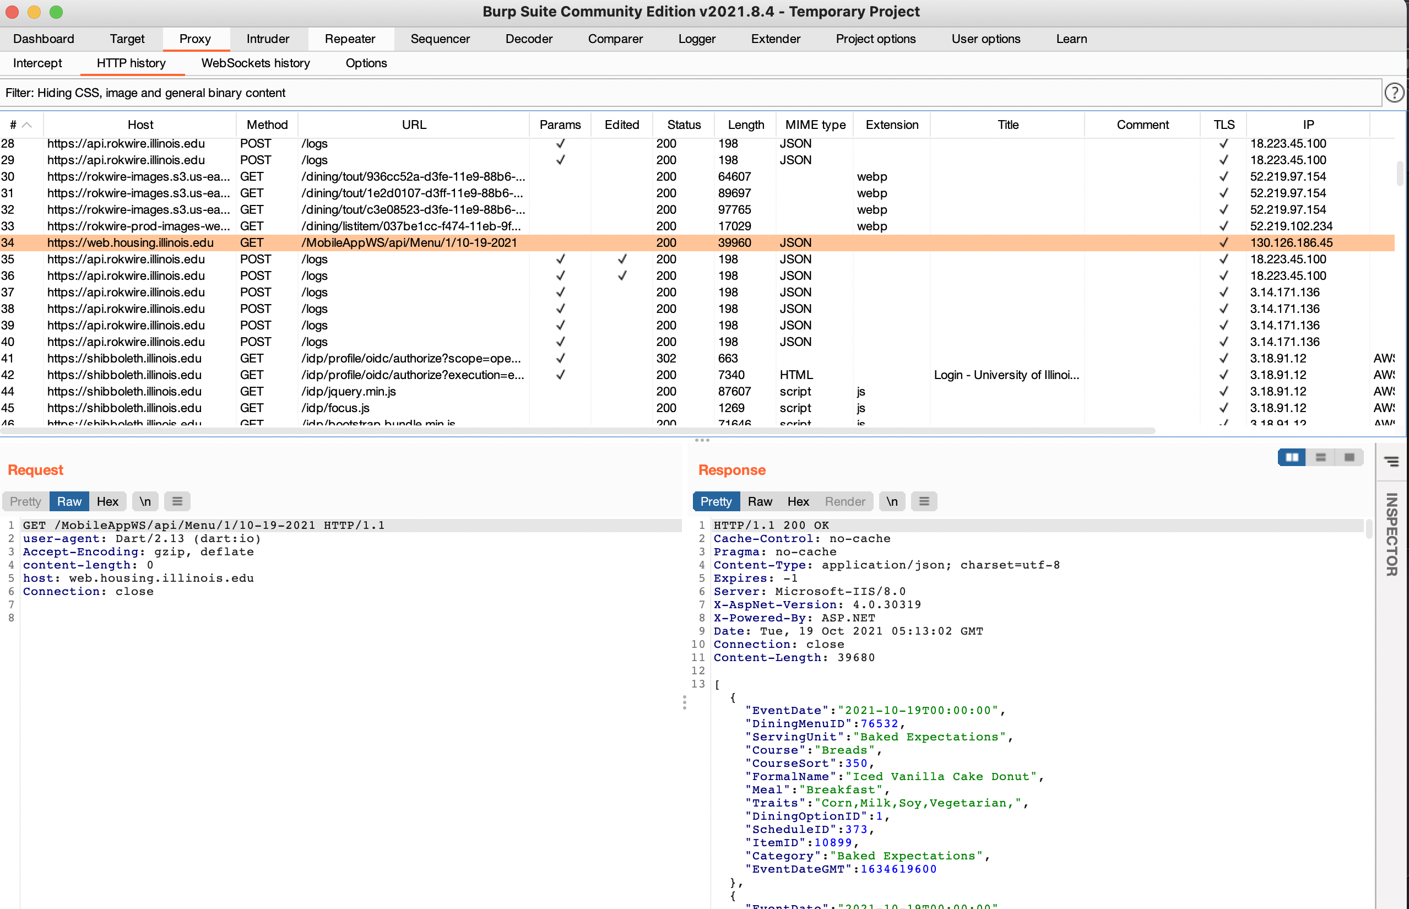The width and height of the screenshot is (1409, 909).
Task: Toggle the Raw view for Response
Action: 759,501
